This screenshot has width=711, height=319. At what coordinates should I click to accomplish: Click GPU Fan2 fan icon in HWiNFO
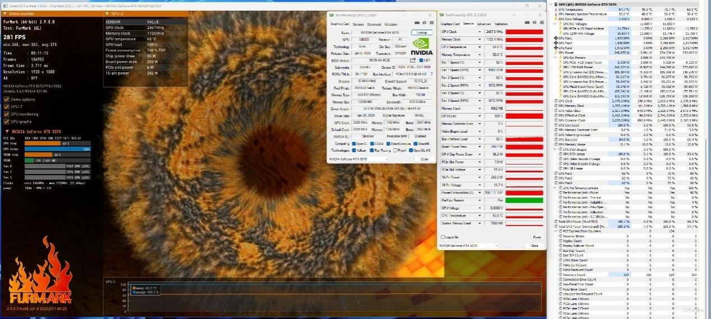[x=556, y=43]
